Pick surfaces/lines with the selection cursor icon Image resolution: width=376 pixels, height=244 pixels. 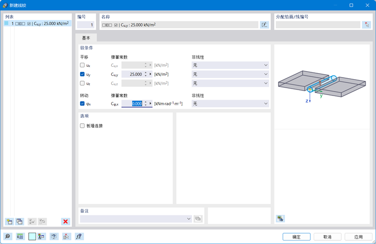367,25
